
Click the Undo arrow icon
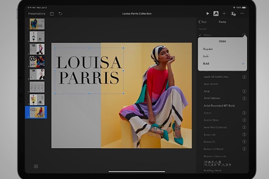(x=60, y=14)
